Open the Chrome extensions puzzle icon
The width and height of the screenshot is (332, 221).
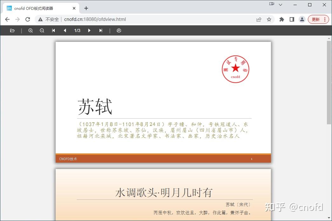[281, 19]
